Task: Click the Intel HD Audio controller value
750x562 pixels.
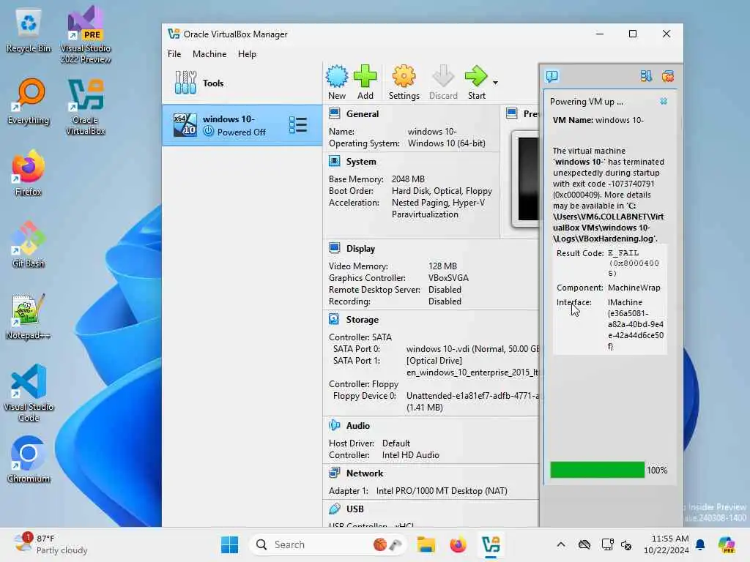Action: coord(410,455)
